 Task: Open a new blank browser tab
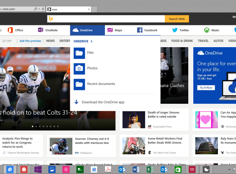tap(94, 9)
